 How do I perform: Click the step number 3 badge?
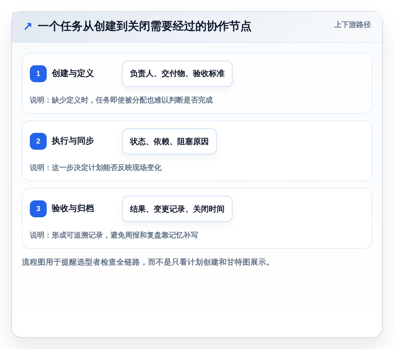tap(38, 209)
